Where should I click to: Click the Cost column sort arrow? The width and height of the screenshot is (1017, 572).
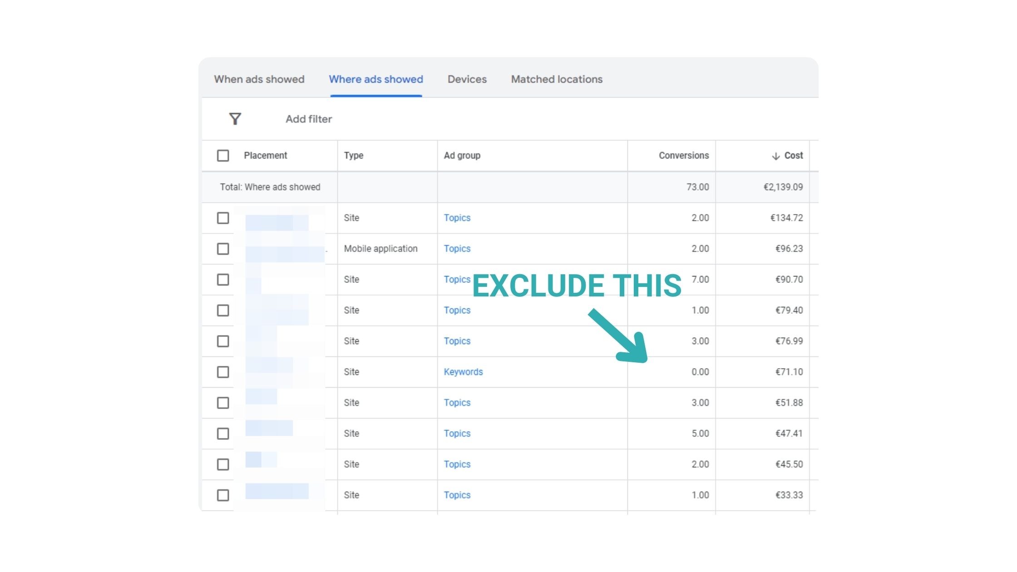775,156
